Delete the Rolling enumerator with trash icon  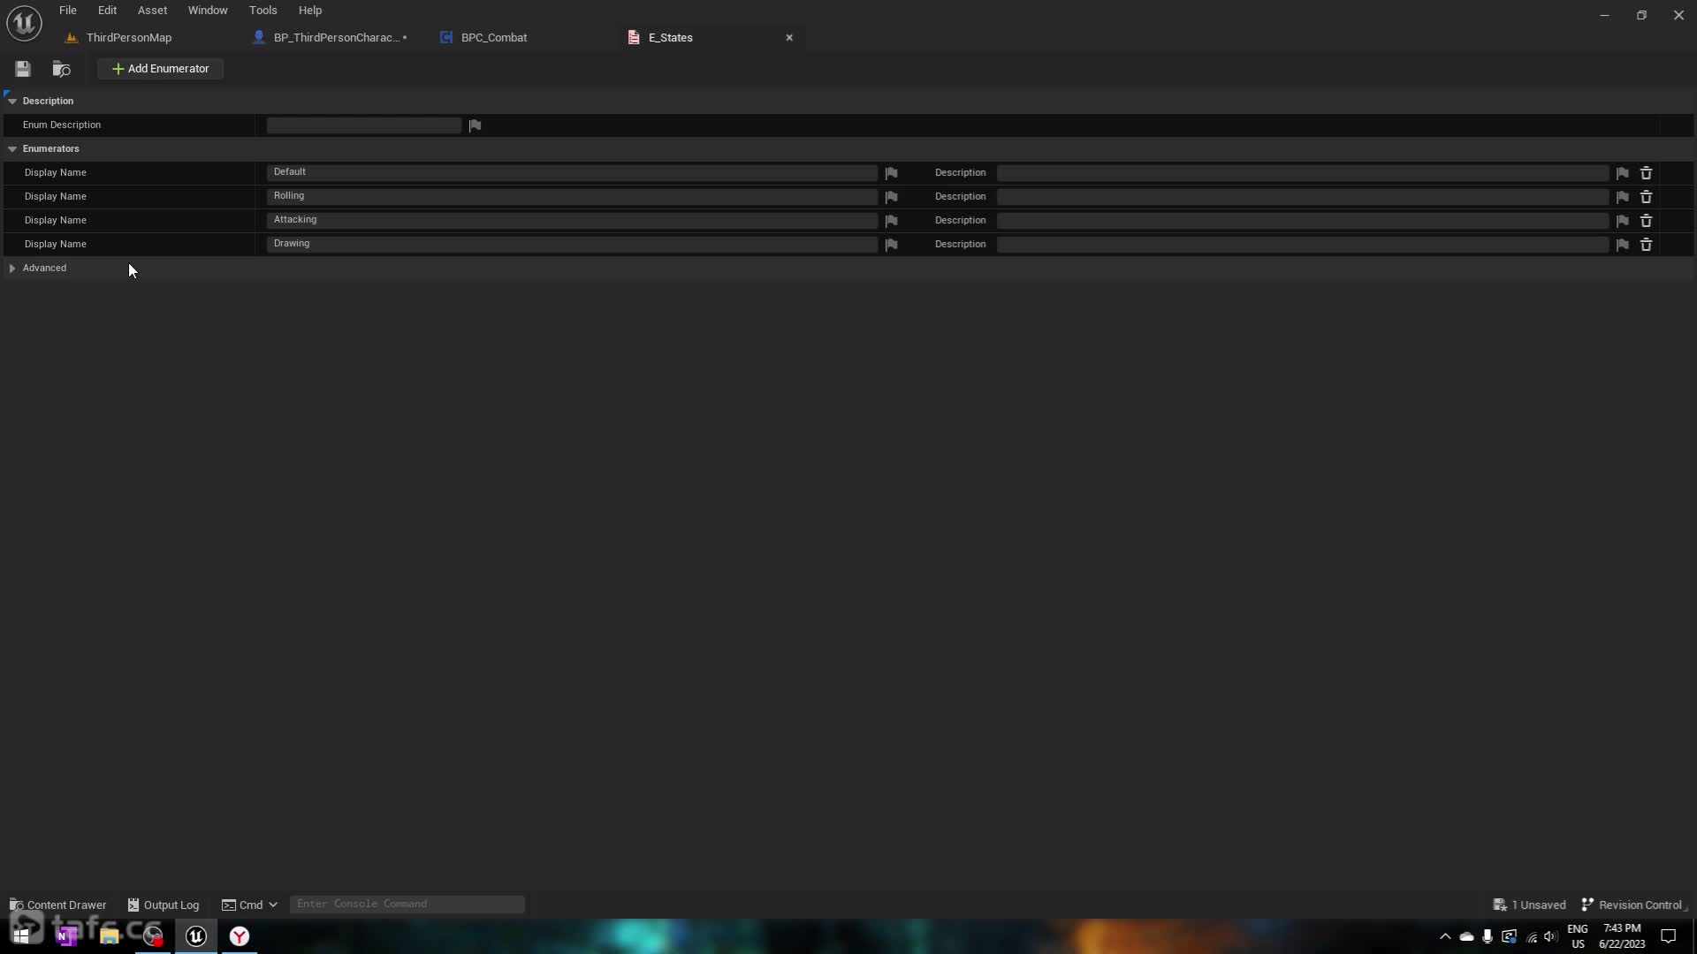tap(1646, 197)
